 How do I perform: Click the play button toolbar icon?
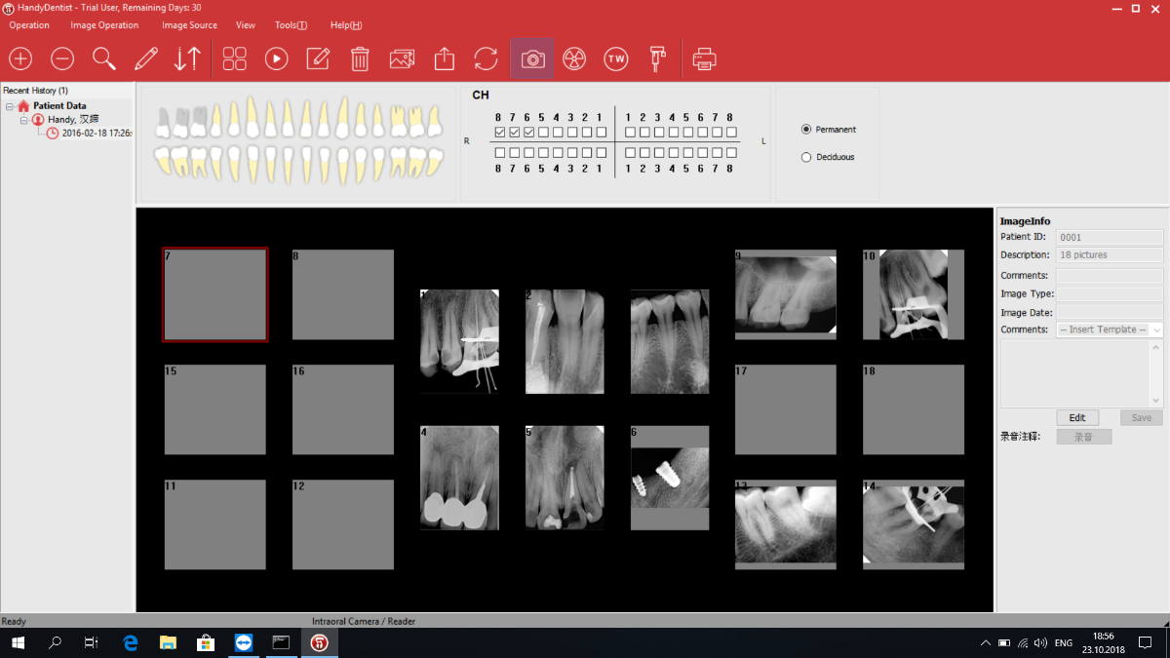(x=277, y=59)
